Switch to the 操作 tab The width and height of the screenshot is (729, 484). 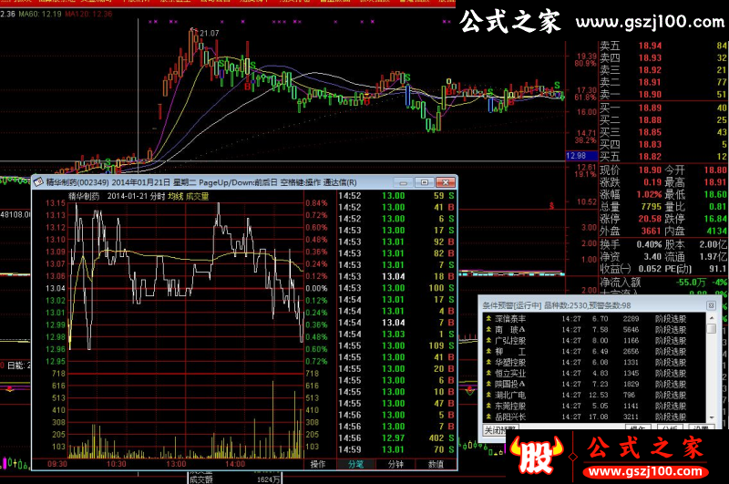(x=318, y=464)
